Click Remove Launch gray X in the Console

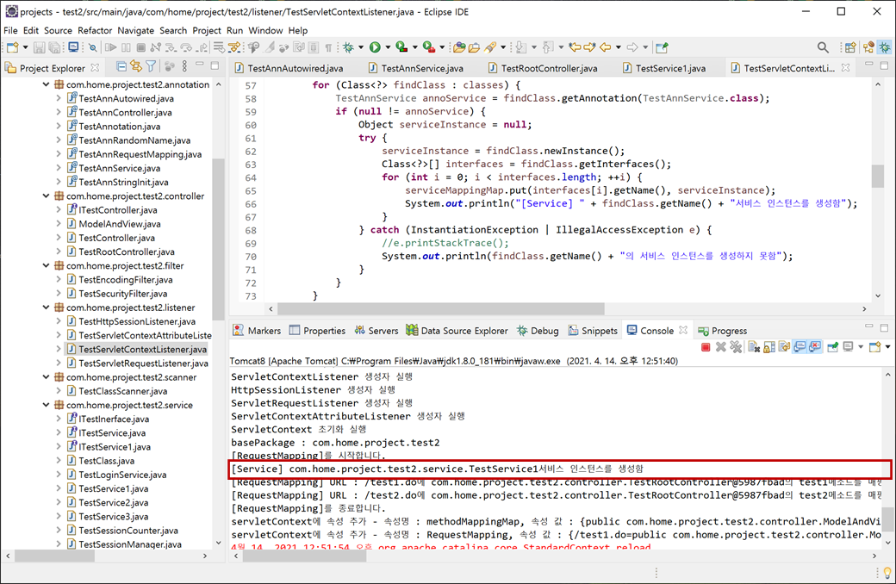coord(720,347)
